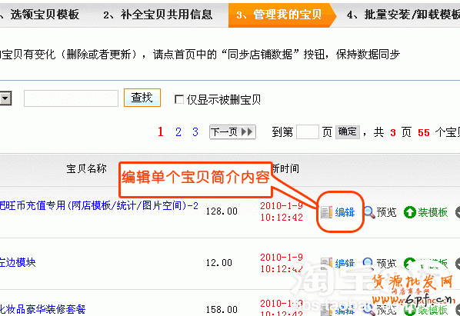Click 编辑 link for the 128.00 item
This screenshot has width=460, height=316.
pos(345,212)
